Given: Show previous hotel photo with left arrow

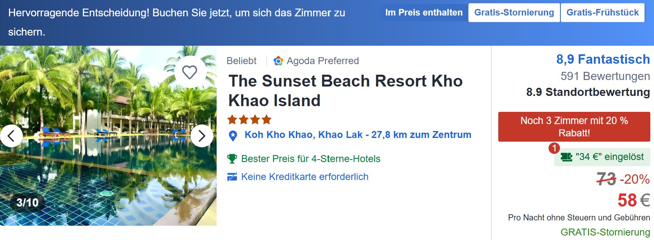Looking at the screenshot, I should click(x=11, y=136).
